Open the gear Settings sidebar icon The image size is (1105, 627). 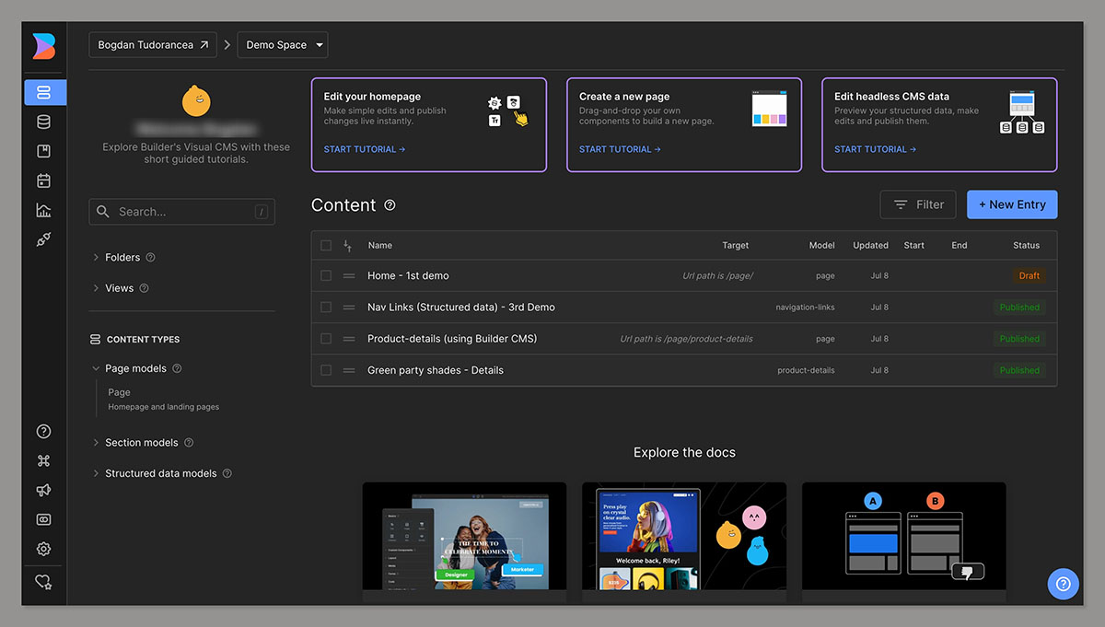43,549
